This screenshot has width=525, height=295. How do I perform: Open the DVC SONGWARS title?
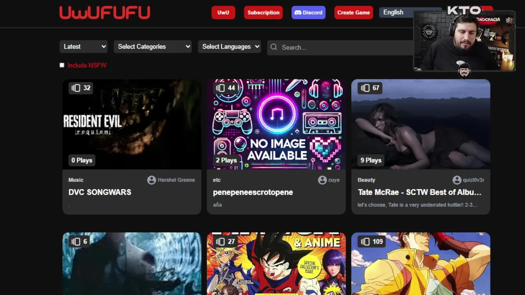(x=100, y=192)
